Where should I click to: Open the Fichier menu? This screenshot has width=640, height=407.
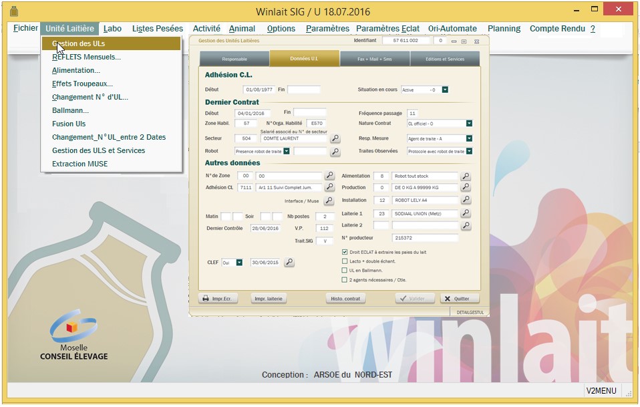click(x=25, y=28)
